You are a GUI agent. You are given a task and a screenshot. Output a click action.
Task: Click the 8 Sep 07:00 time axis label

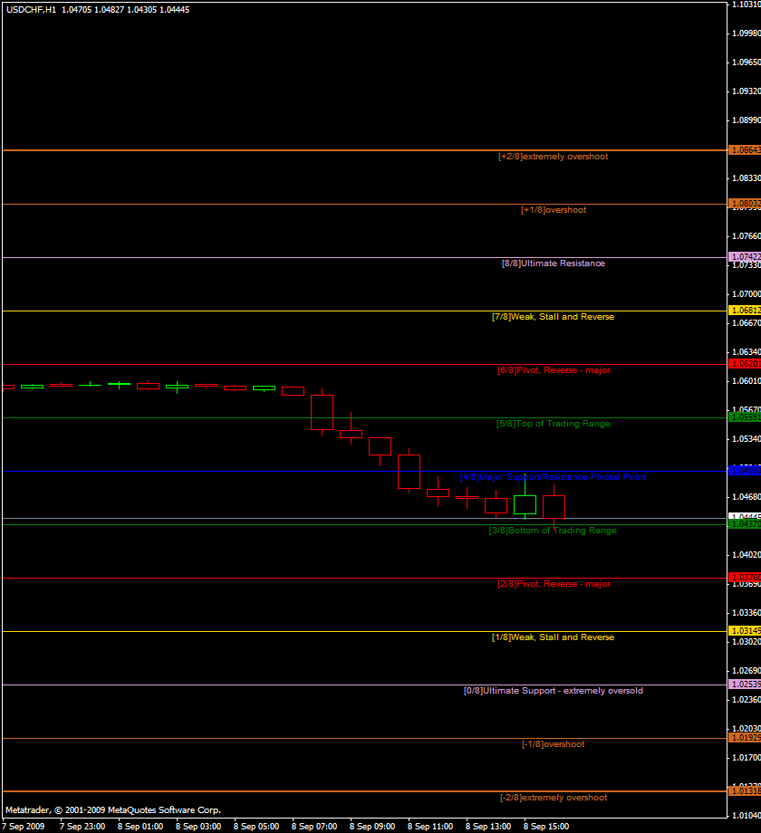[x=314, y=827]
